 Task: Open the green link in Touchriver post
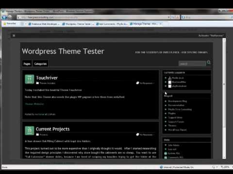pos(34,104)
